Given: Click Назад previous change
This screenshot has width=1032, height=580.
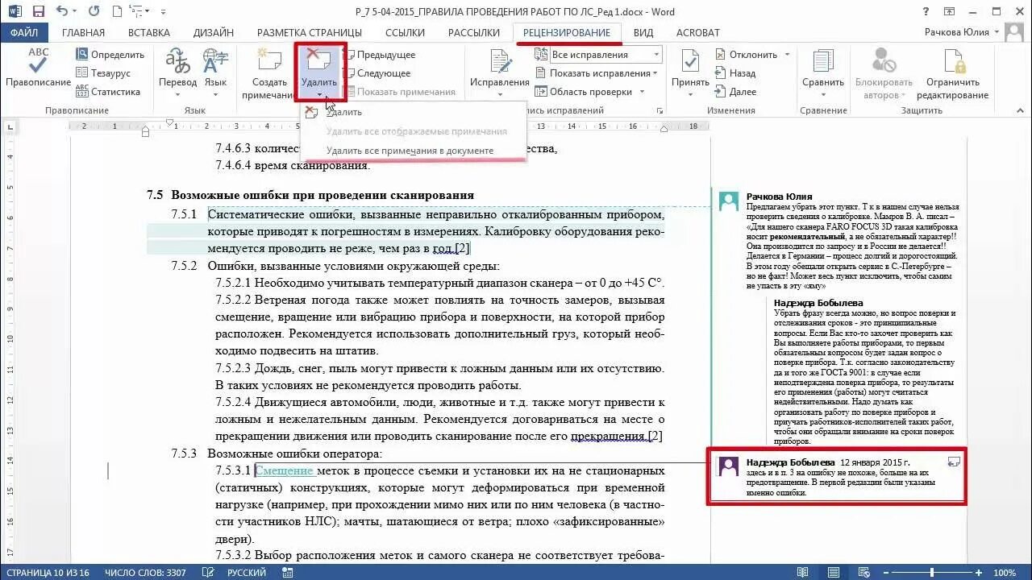Looking at the screenshot, I should point(735,73).
